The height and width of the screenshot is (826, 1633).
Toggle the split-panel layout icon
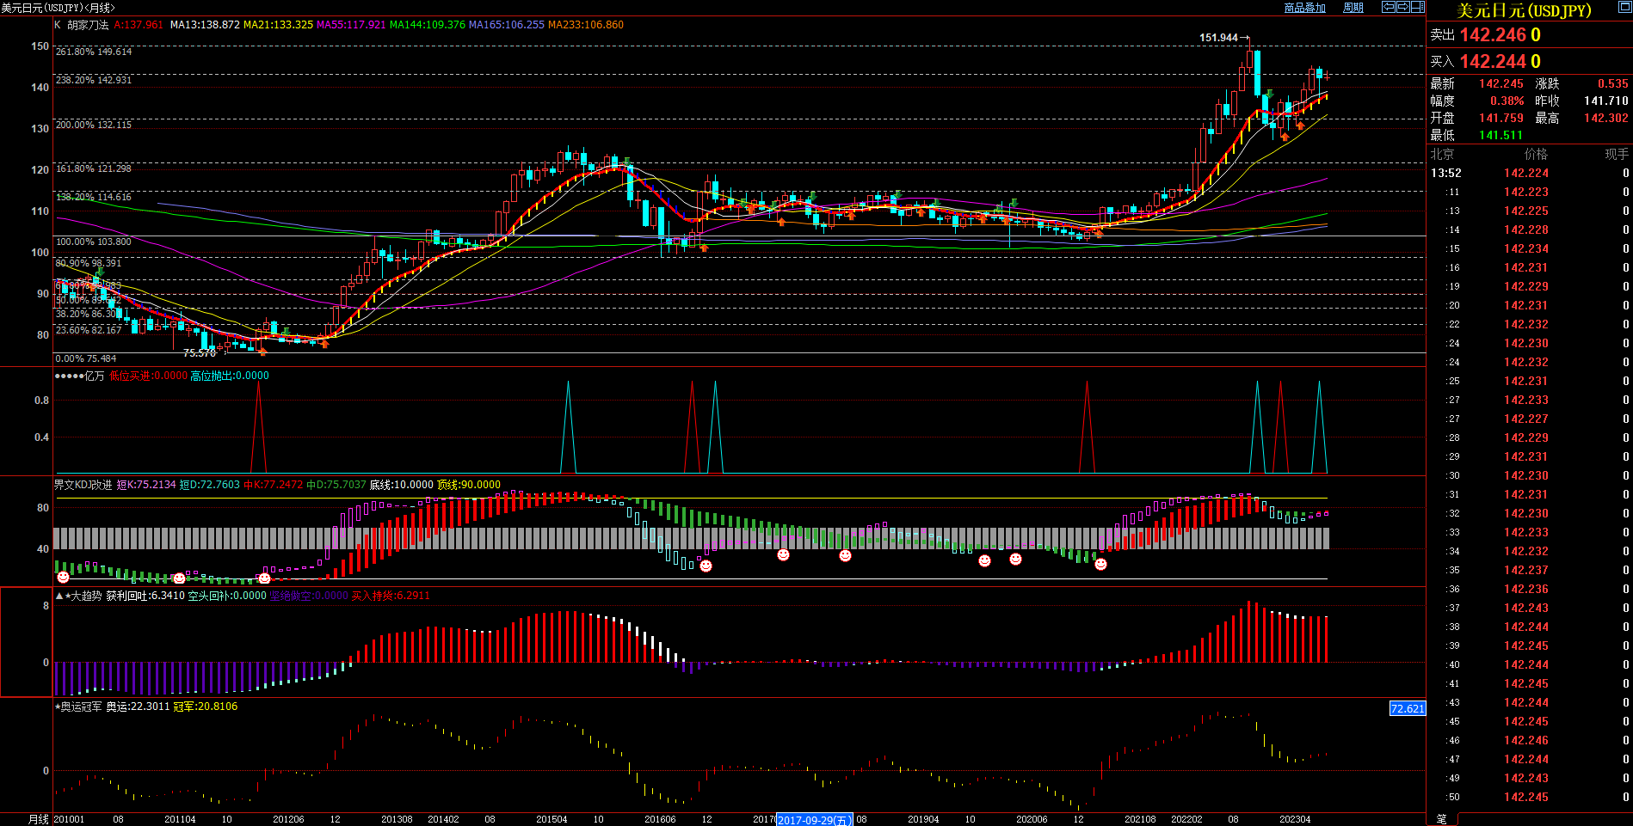(1417, 7)
